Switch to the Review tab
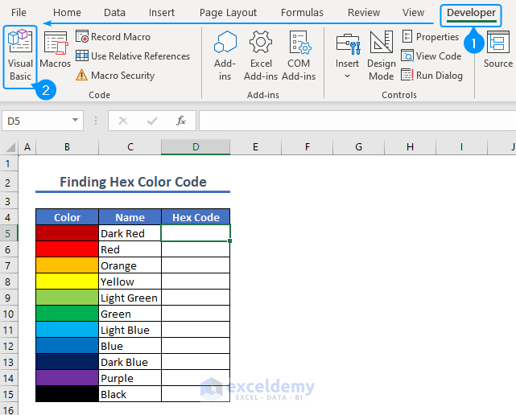This screenshot has width=516, height=415. 364,13
